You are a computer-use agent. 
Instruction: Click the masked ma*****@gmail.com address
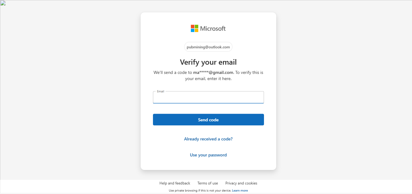pos(213,73)
